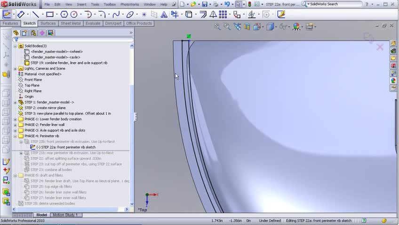Toggle the Select cursor tool
Screen dimensions: 399x225
(x=238, y=4)
